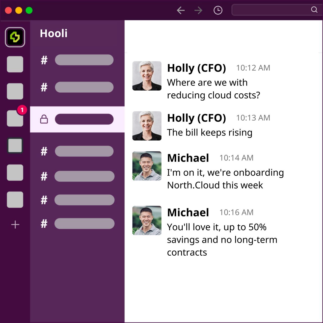323x323 pixels.
Task: Click the forward navigation arrow
Action: pyautogui.click(x=198, y=10)
